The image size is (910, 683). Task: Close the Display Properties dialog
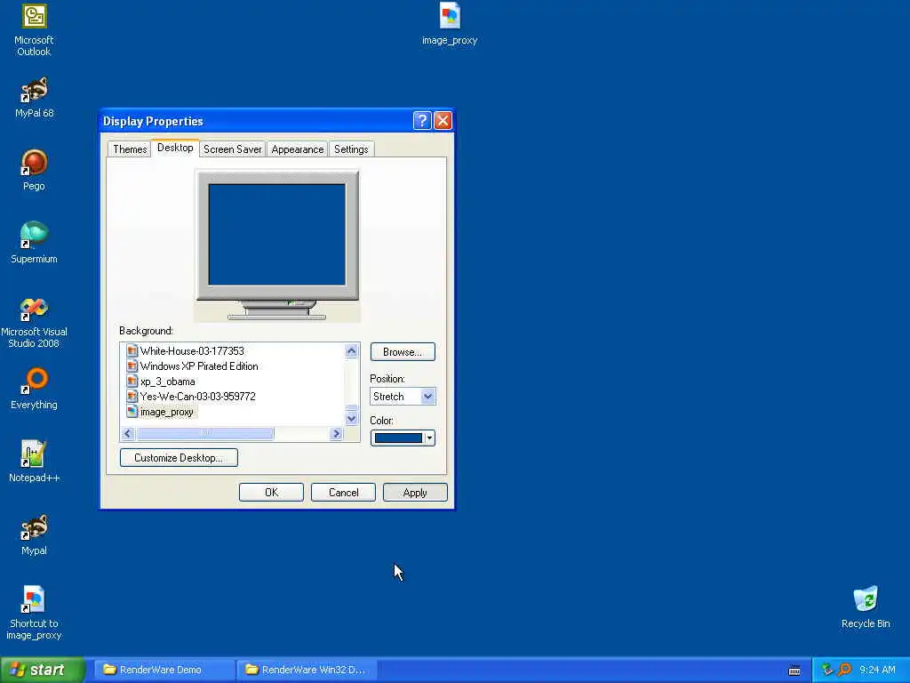tap(443, 121)
